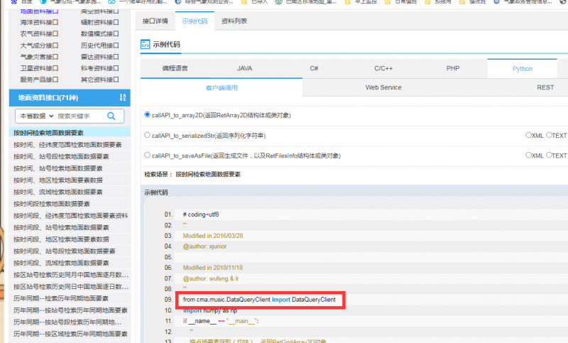Choose callAPI_to_saveAsFile radio option
The image size is (568, 343).
(147, 155)
